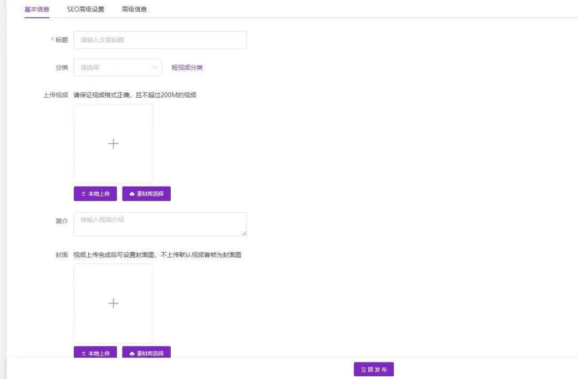
Task: Click inside the 标题 title input field
Action: coord(159,40)
